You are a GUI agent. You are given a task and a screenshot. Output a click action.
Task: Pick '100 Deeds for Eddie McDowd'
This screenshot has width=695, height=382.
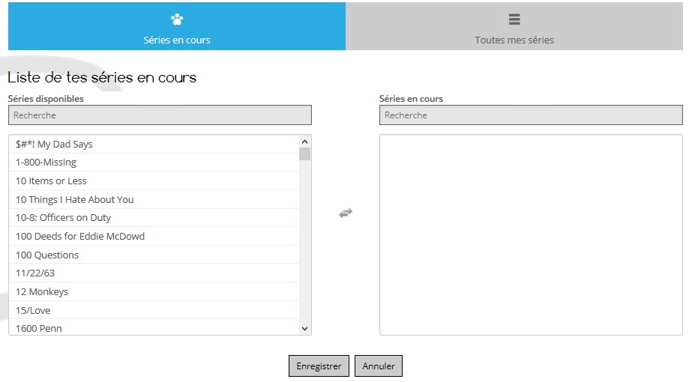(154, 237)
